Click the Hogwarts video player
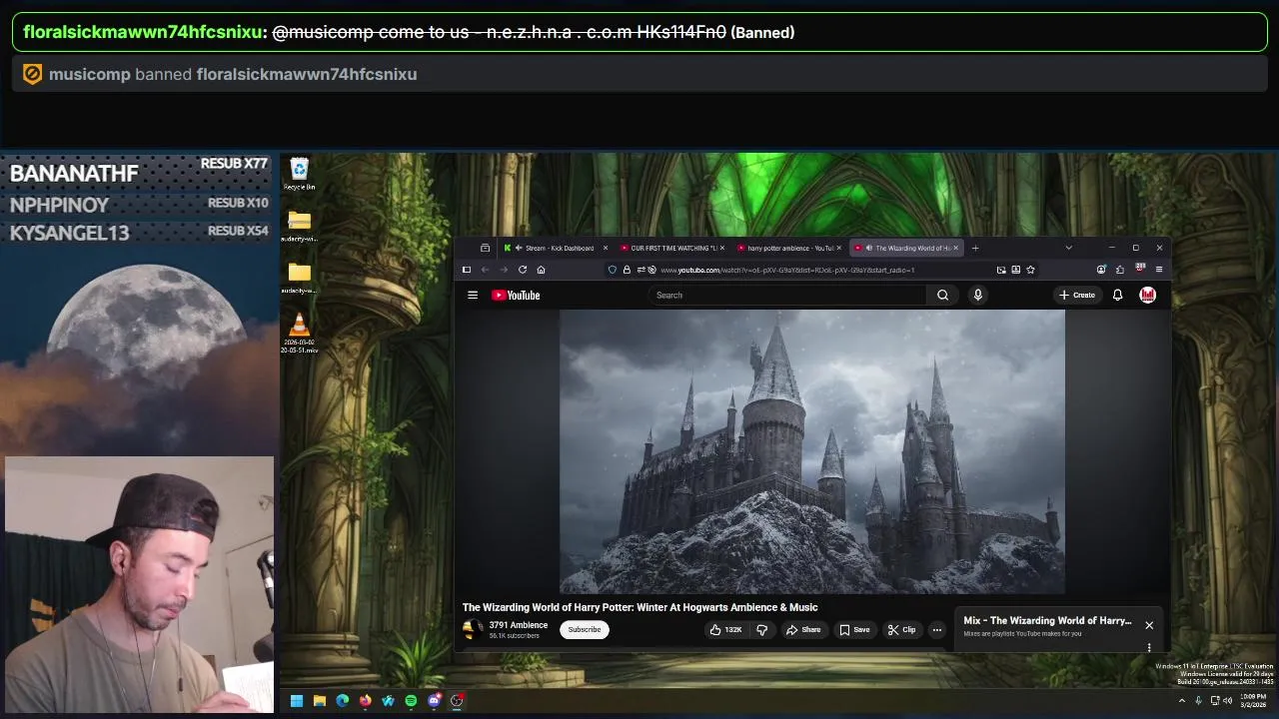Viewport: 1279px width, 719px height. click(x=812, y=451)
